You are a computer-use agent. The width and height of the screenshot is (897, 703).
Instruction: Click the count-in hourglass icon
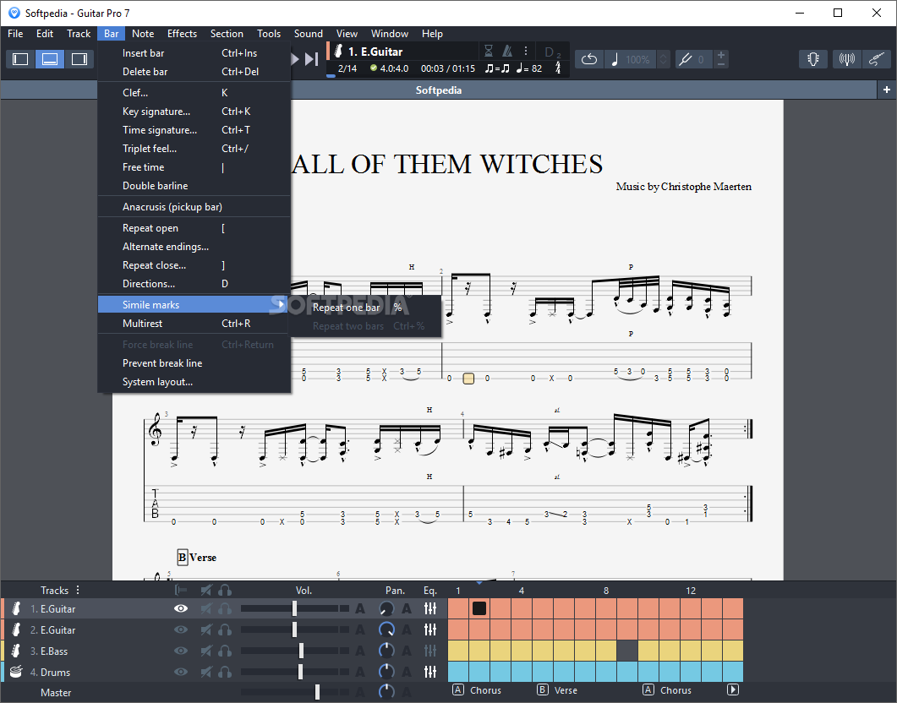(x=489, y=52)
